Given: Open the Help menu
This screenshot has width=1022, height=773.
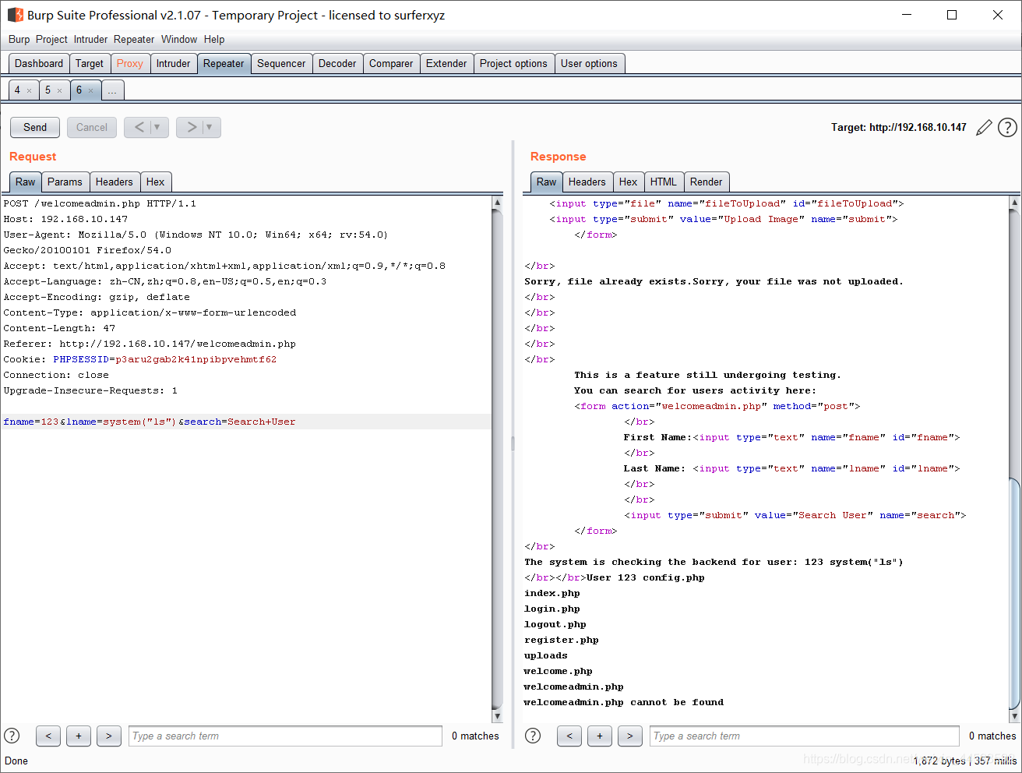Looking at the screenshot, I should 214,39.
